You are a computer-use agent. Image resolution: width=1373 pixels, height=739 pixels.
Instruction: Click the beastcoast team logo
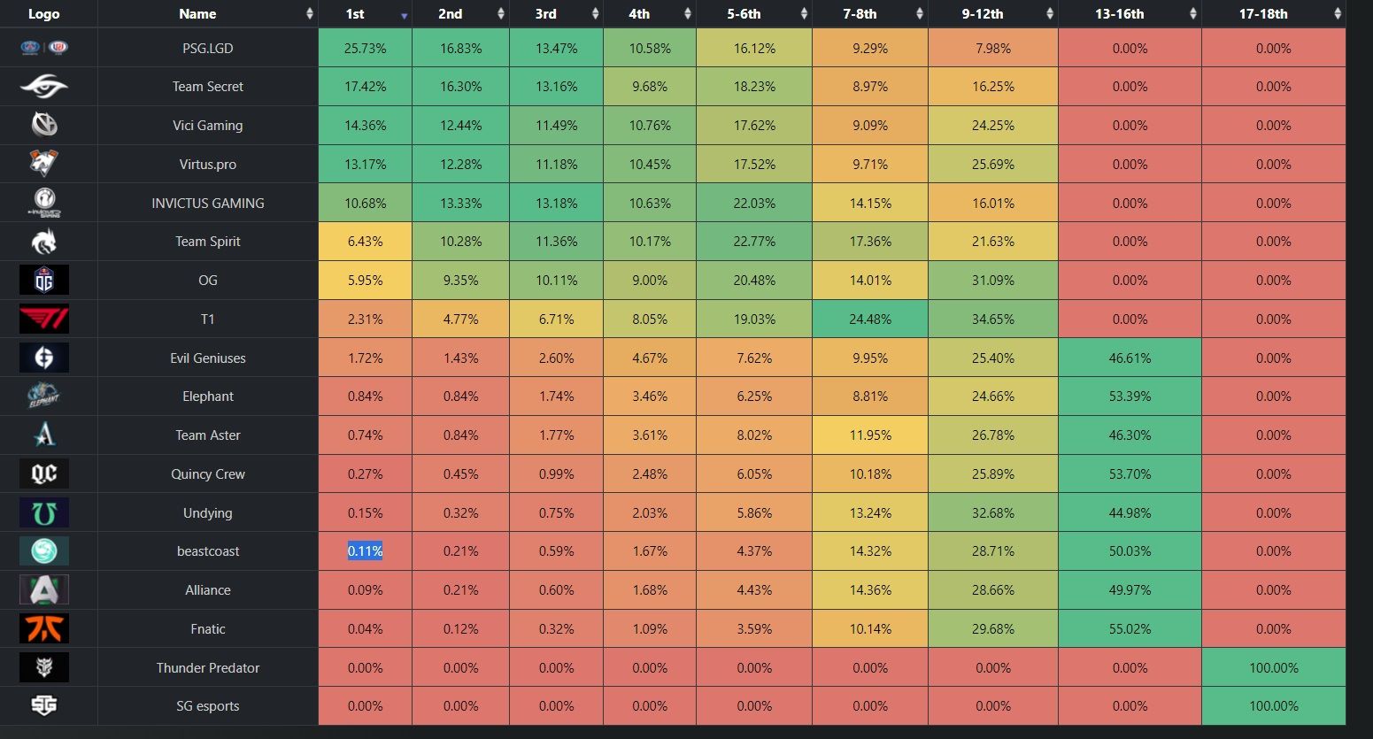pos(44,551)
